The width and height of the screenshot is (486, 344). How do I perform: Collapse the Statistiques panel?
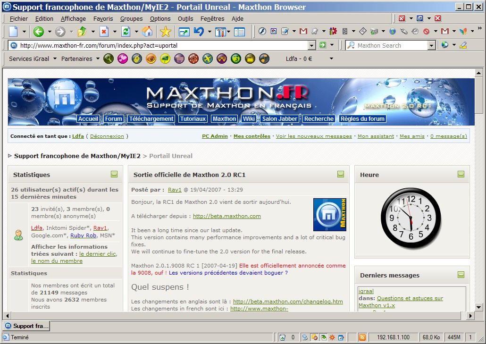click(x=114, y=174)
